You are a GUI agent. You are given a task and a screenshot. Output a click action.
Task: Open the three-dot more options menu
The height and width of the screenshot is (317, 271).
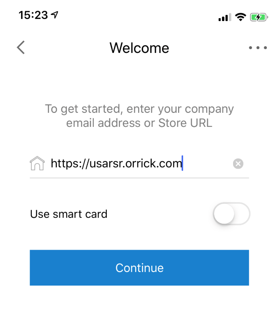coord(258,48)
